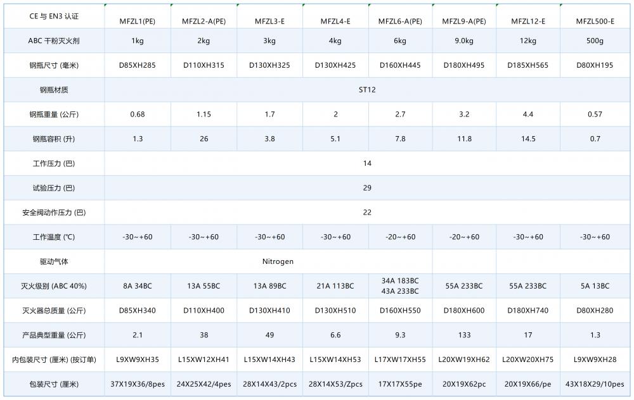
Task: Select the 11.8 cylinder volume cell
Action: click(463, 139)
